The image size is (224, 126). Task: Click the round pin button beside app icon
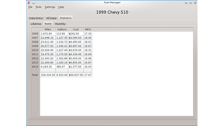point(33,2)
